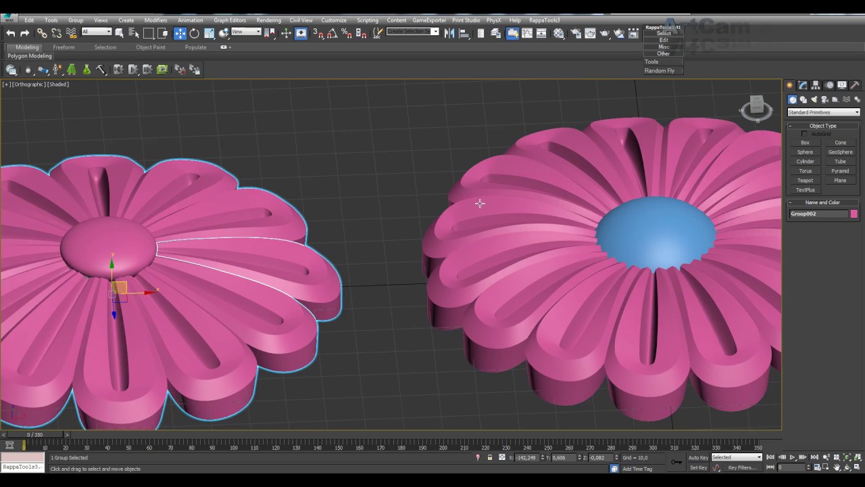Click the Teapot primitive button
The height and width of the screenshot is (487, 865).
[805, 181]
